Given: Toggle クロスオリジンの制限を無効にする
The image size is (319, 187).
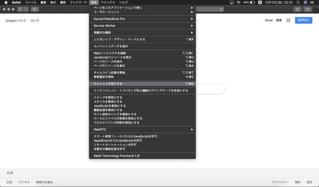Looking at the screenshot, I should [142, 123].
